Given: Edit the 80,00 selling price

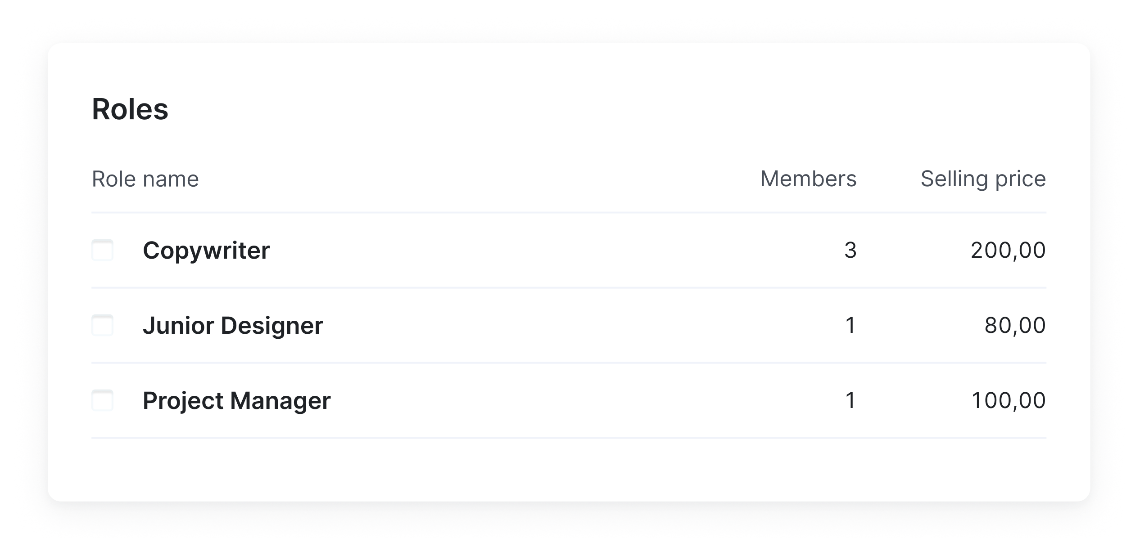Looking at the screenshot, I should coord(1015,325).
